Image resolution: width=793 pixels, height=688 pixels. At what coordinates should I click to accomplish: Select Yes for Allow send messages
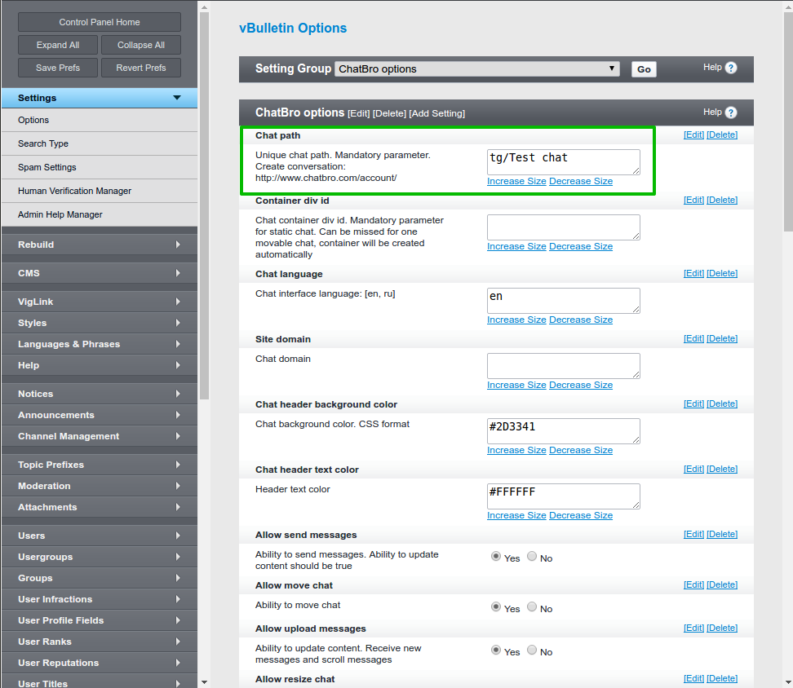(496, 556)
